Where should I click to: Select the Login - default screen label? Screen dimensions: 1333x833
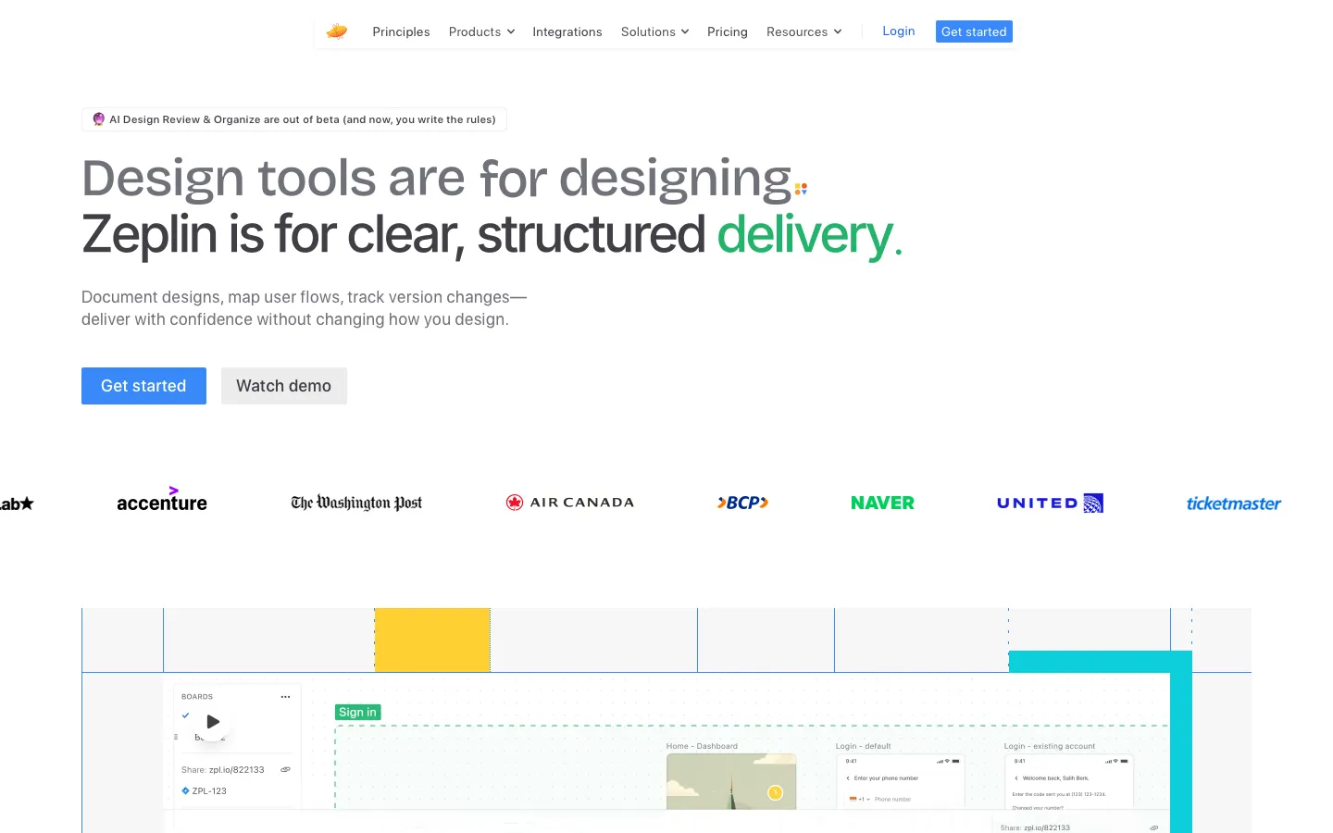click(x=863, y=746)
